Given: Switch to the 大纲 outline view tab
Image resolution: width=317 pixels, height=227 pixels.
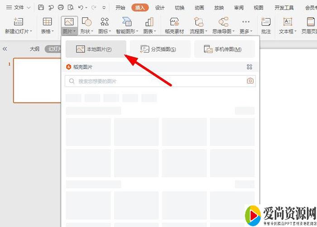Looking at the screenshot, I should 35,49.
